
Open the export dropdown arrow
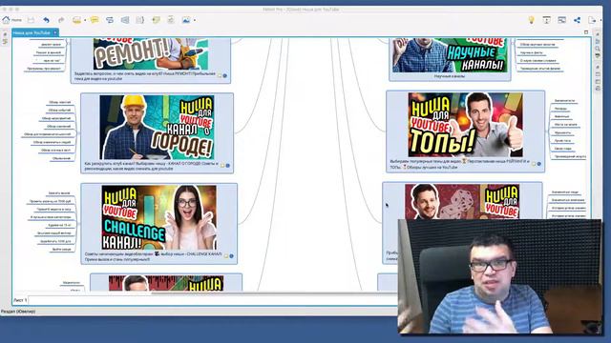click(600, 20)
